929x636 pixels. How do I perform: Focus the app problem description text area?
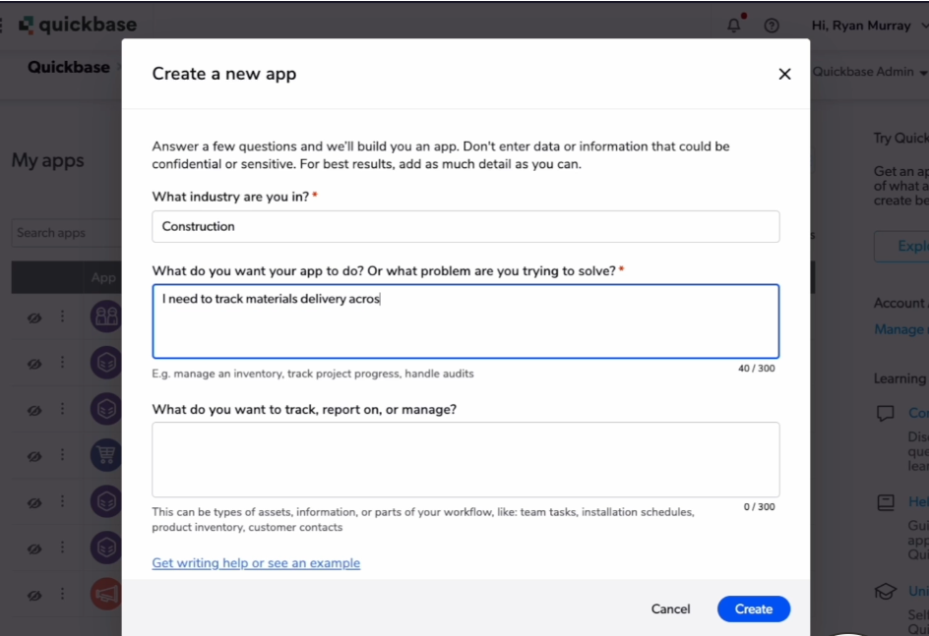pyautogui.click(x=465, y=321)
